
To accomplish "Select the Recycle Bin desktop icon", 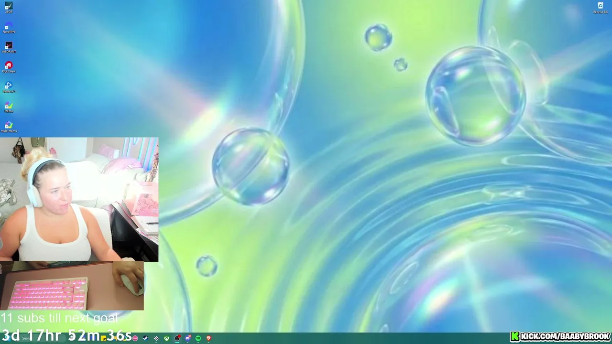I will (601, 8).
